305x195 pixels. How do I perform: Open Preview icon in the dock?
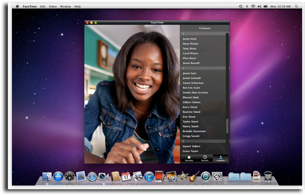tap(138, 176)
